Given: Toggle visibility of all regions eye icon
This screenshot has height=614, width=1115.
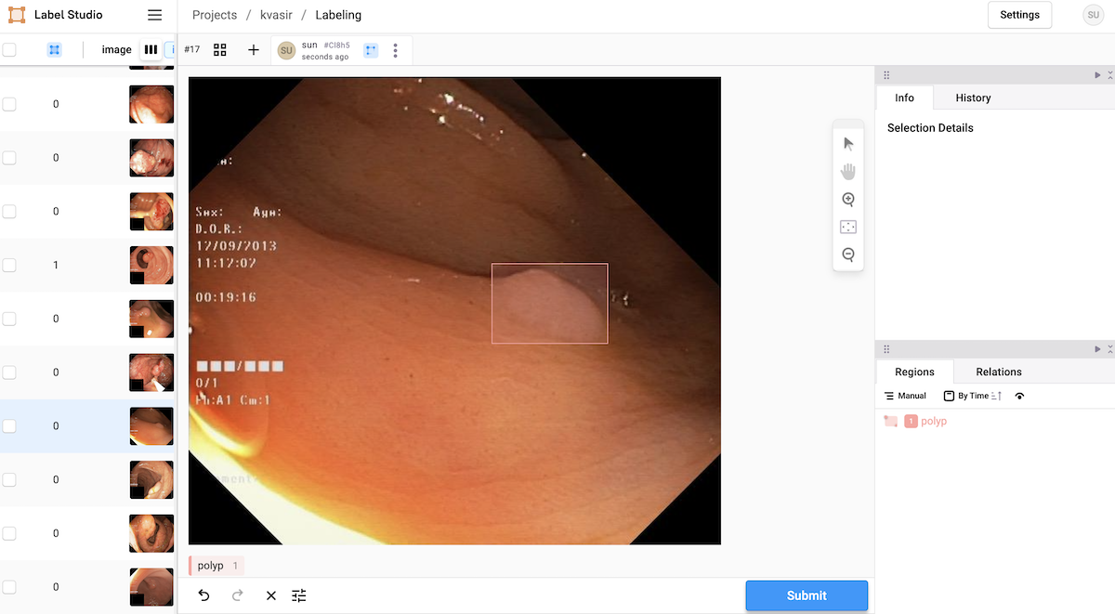Looking at the screenshot, I should [1020, 396].
